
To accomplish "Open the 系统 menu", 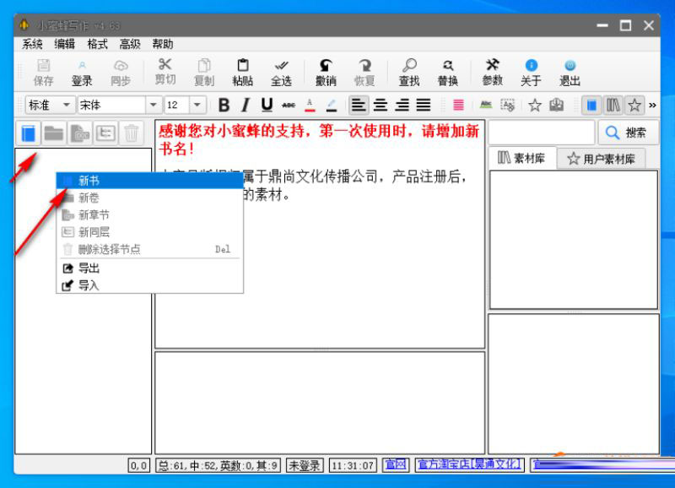I will click(32, 44).
